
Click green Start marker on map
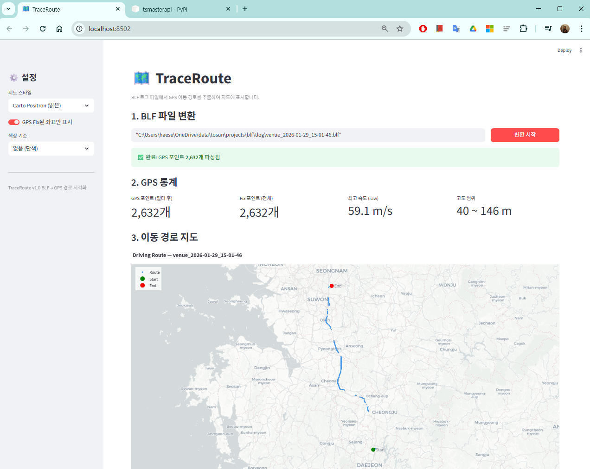coord(373,450)
